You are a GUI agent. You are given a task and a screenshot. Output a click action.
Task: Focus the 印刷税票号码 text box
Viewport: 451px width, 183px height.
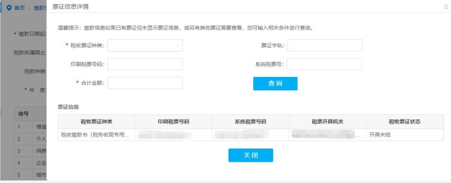pyautogui.click(x=145, y=64)
